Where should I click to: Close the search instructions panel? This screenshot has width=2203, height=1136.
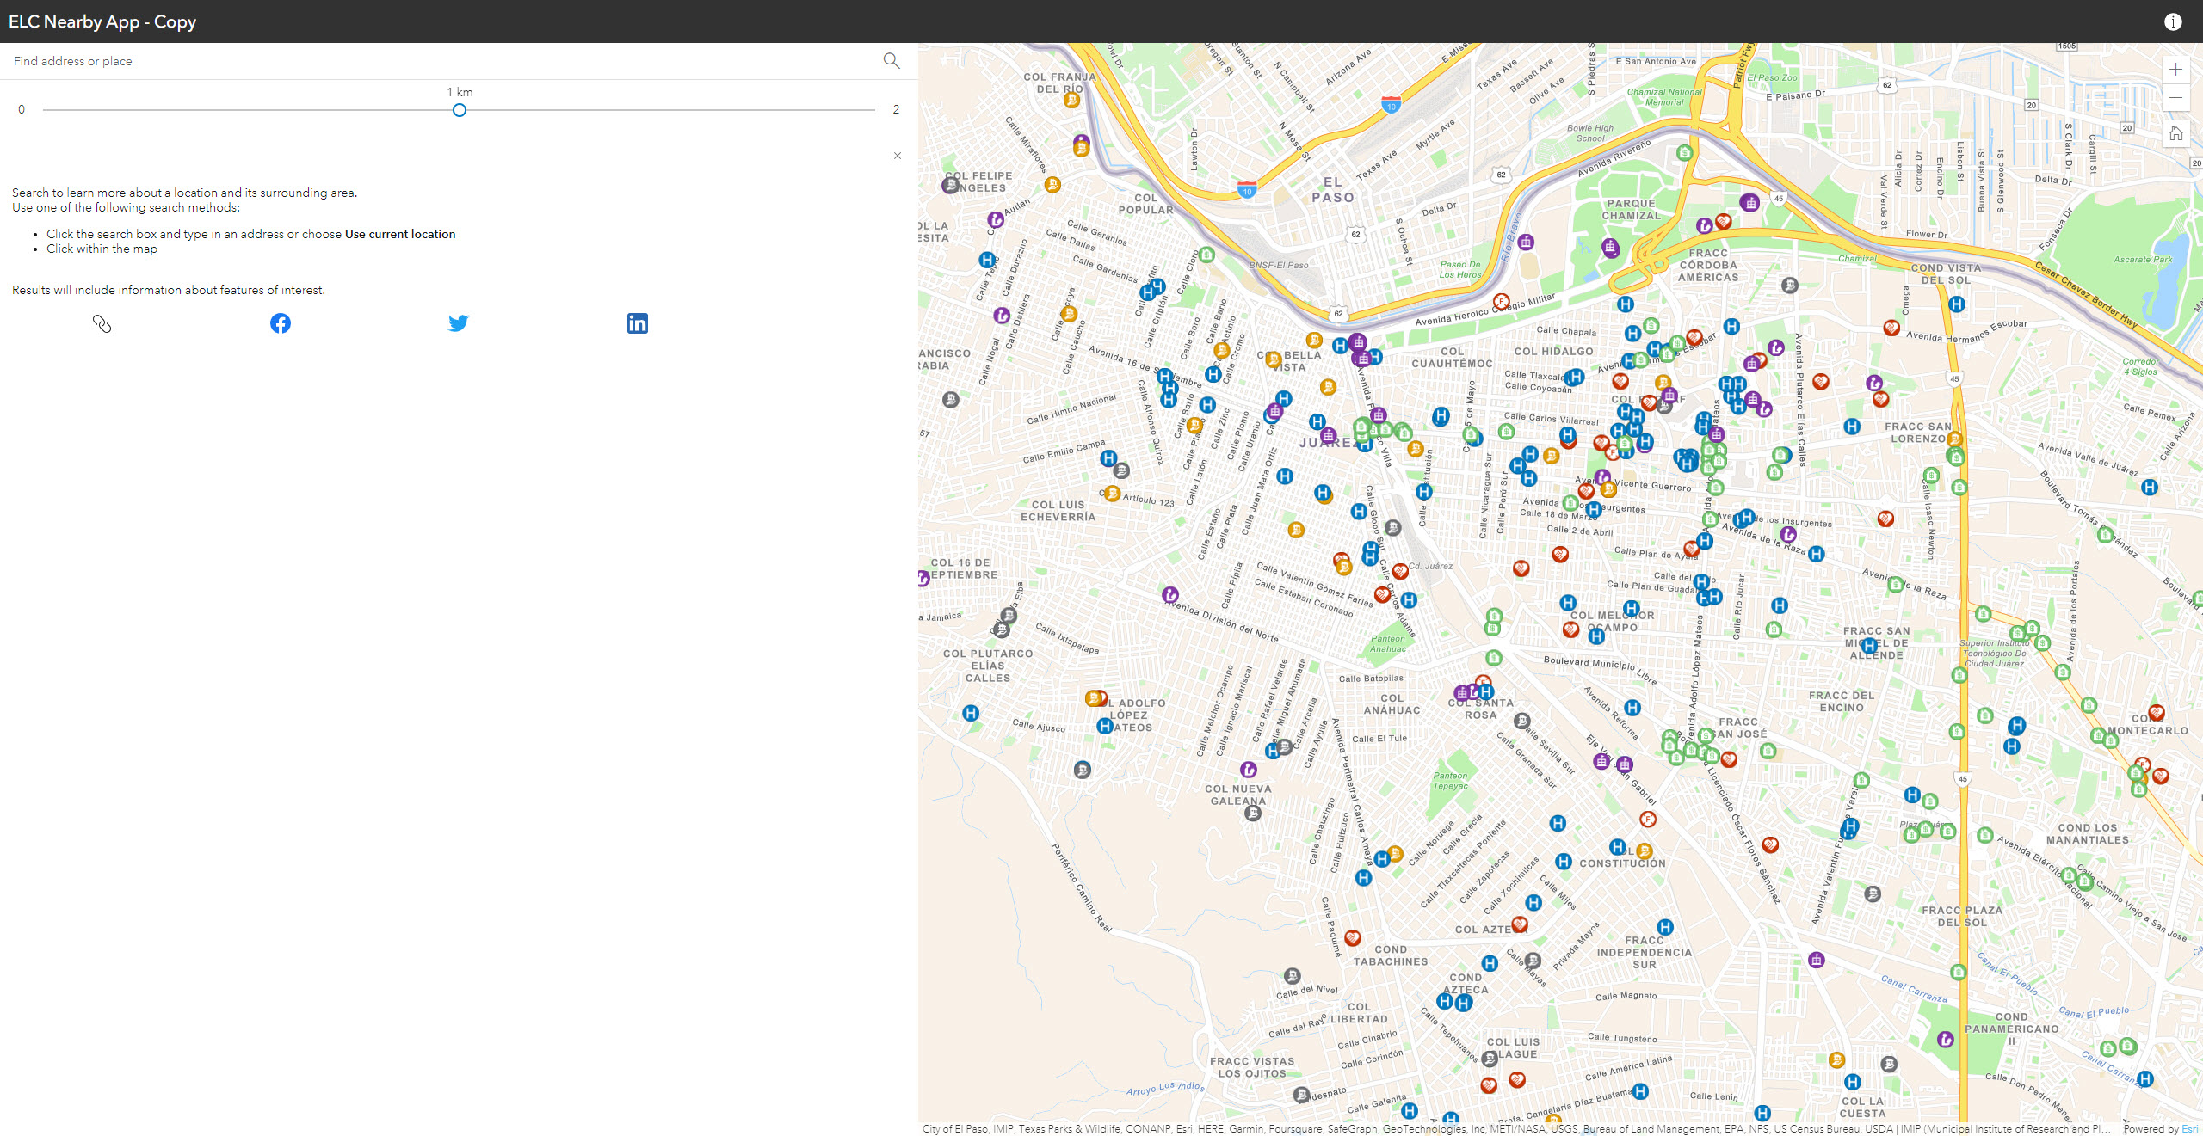898,156
